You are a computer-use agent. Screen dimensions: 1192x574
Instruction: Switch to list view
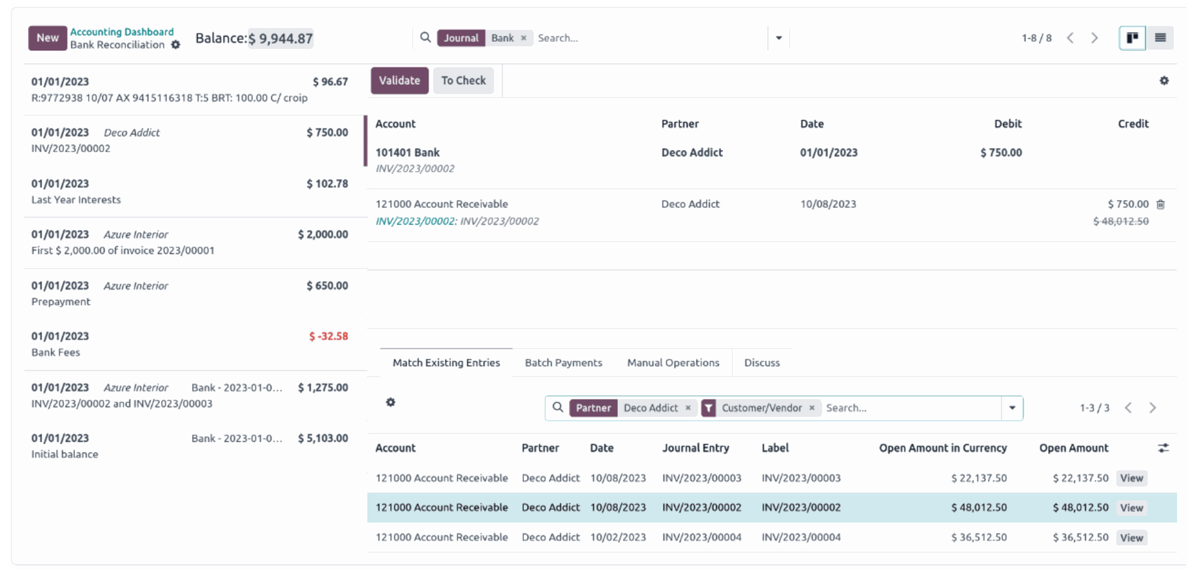1160,38
